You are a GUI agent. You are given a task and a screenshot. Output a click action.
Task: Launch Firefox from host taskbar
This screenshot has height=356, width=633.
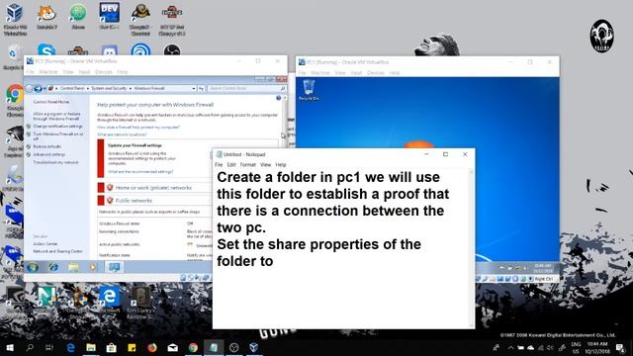pyautogui.click(x=152, y=347)
